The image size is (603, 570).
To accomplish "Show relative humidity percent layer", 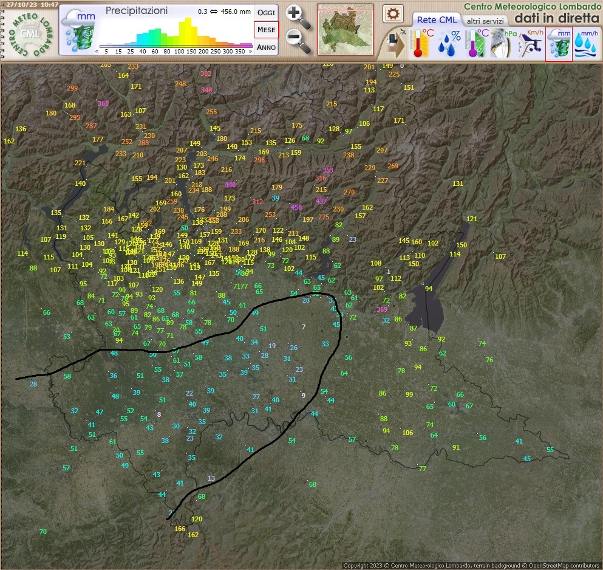I will pos(448,44).
